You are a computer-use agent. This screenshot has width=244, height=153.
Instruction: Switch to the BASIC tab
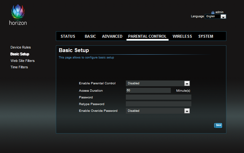pos(90,36)
